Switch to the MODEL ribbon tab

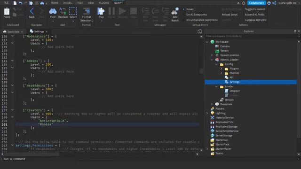point(67,3)
